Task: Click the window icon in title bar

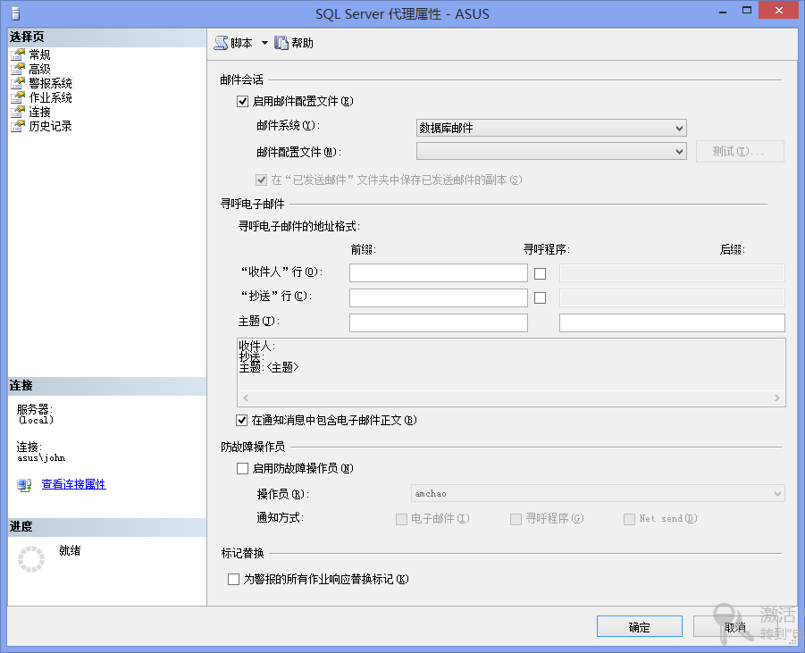Action: [16, 13]
